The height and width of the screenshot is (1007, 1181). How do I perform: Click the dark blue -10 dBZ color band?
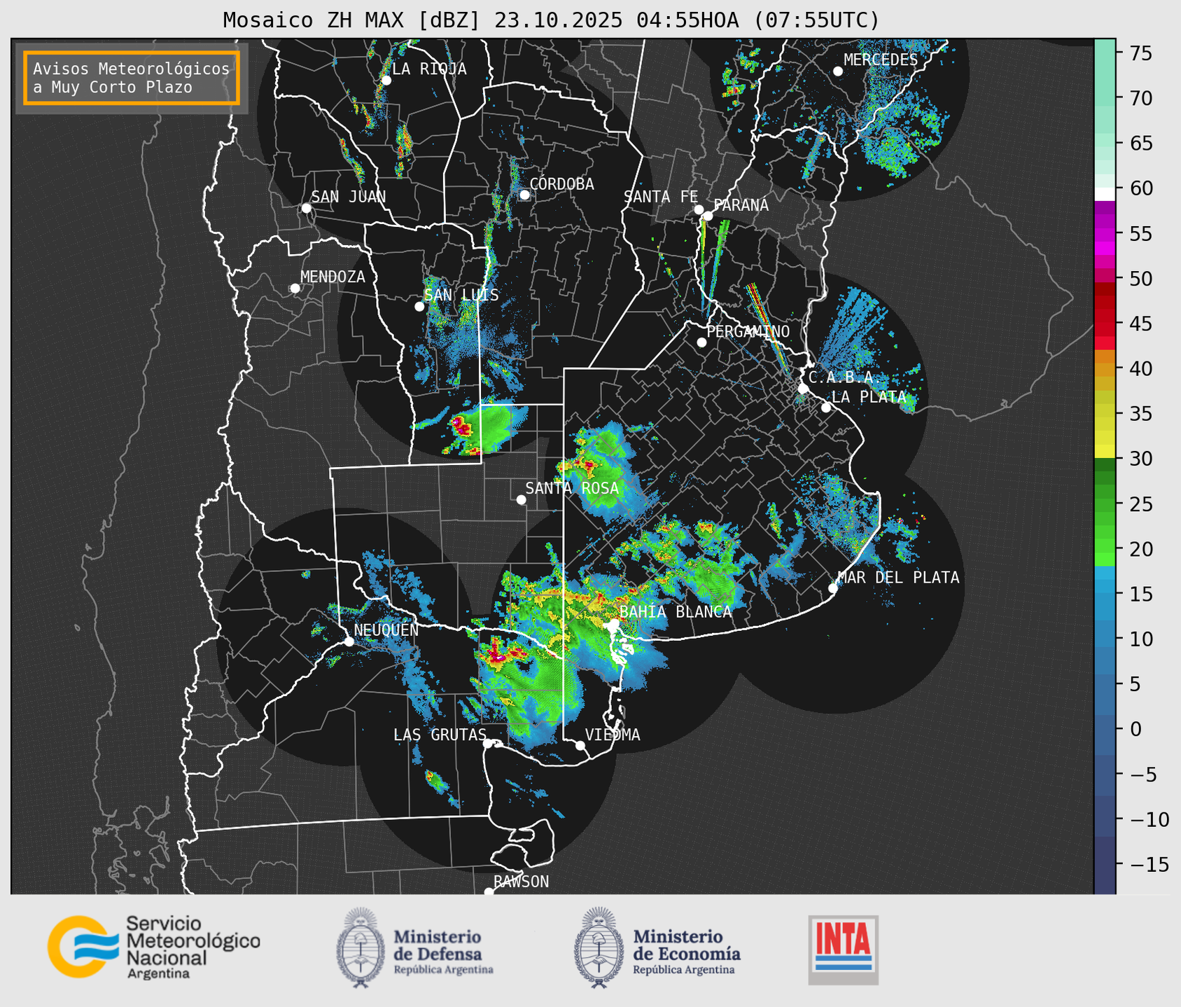1105,819
